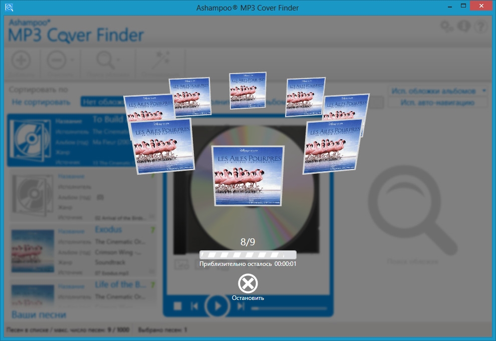Click the 8/9 search progress bar

click(247, 255)
